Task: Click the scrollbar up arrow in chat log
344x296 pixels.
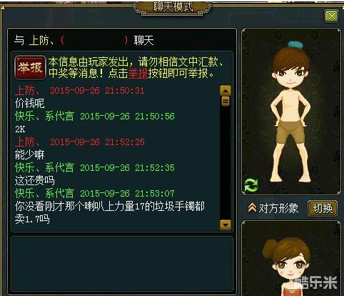Action: [226, 91]
